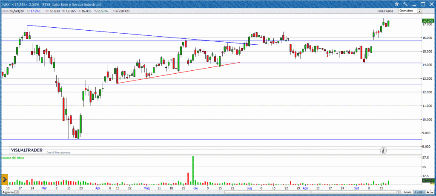Click the 'Data: 18/Set/20' field

coord(13,11)
